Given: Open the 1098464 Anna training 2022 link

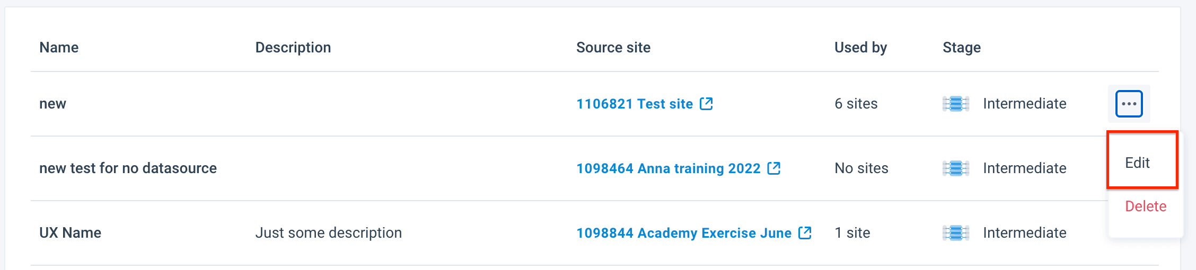Looking at the screenshot, I should (x=668, y=168).
